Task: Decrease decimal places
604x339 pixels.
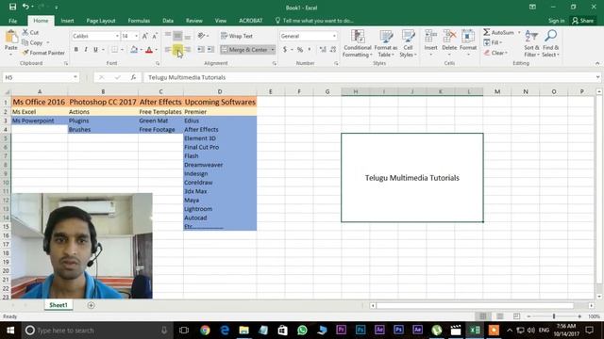Action: (333, 50)
